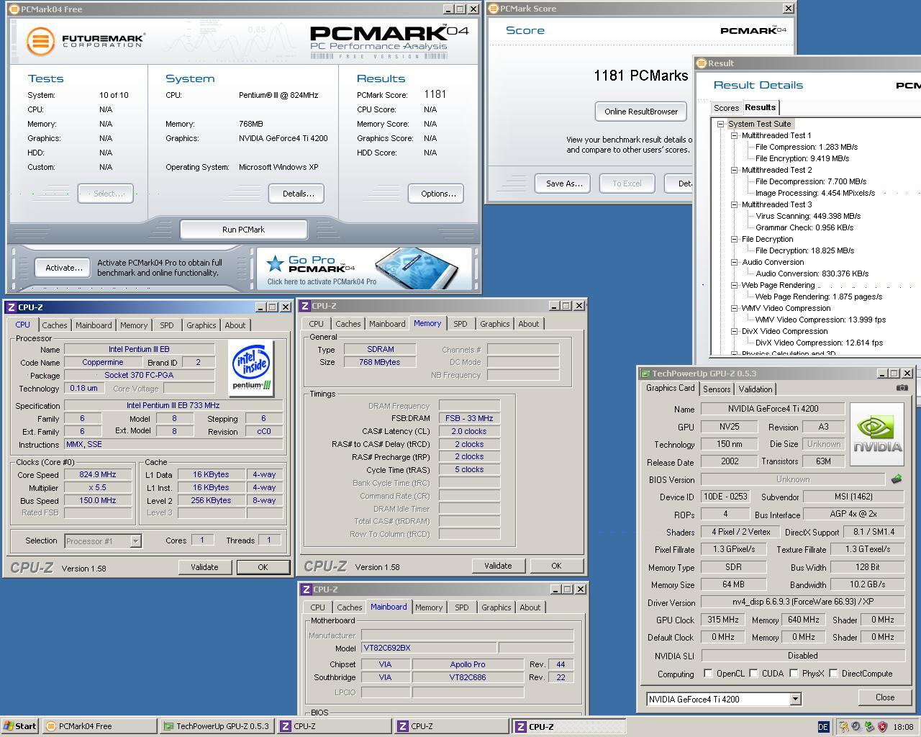Switch to Scores tab in Result window
921x737 pixels.
pyautogui.click(x=727, y=108)
